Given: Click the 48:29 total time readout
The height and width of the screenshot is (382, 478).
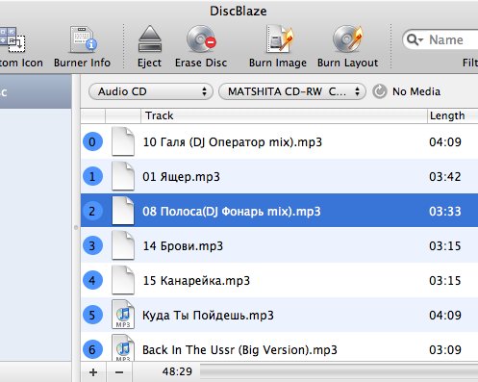Looking at the screenshot, I should pos(177,371).
